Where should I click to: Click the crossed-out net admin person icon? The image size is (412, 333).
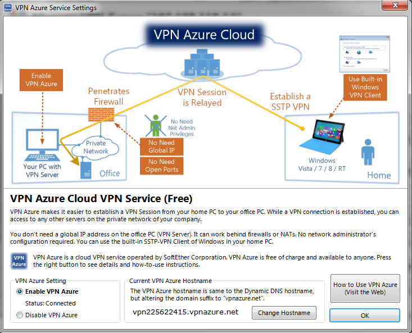(156, 125)
